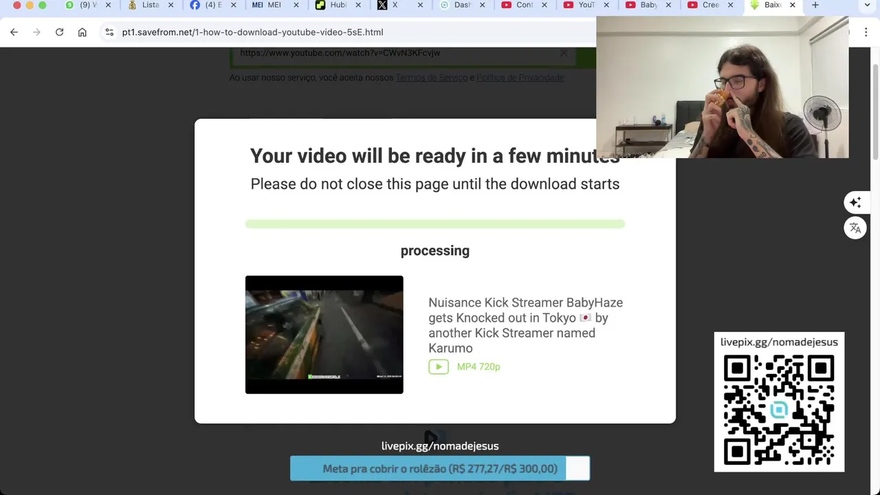Screen dimensions: 880x495
Task: Click the translate page side button
Action: point(855,228)
